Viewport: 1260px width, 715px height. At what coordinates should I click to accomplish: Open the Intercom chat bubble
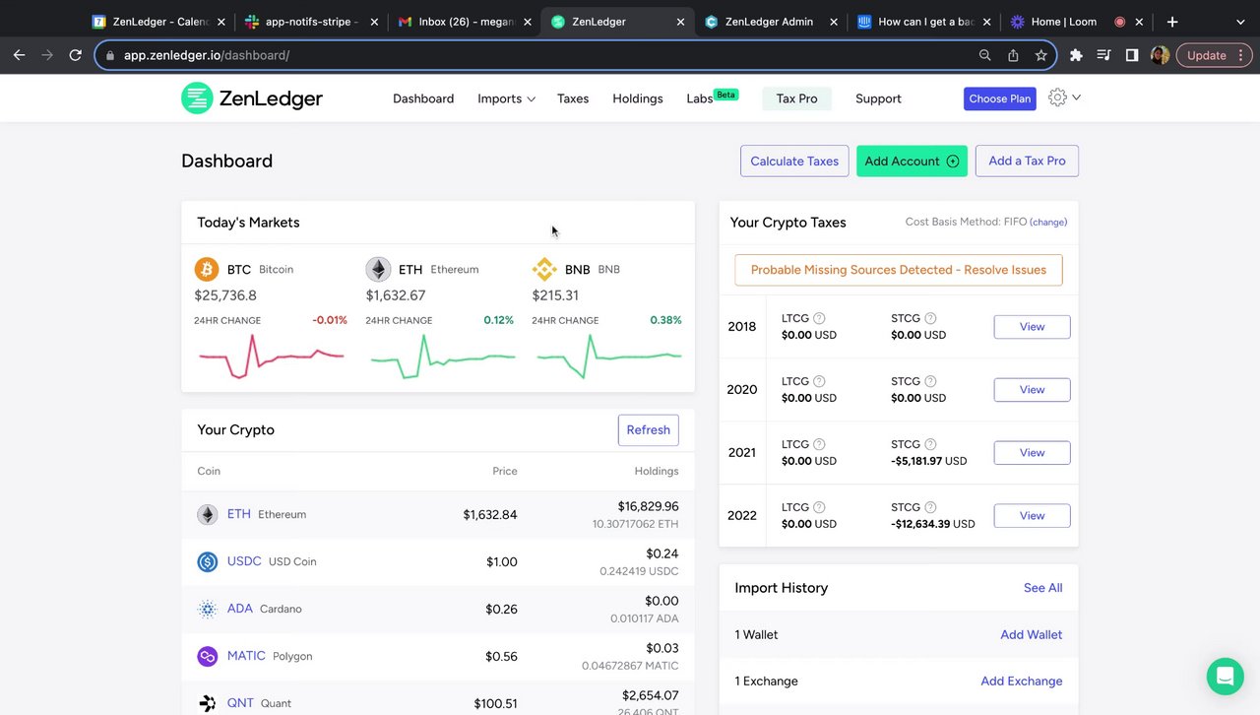coord(1225,677)
